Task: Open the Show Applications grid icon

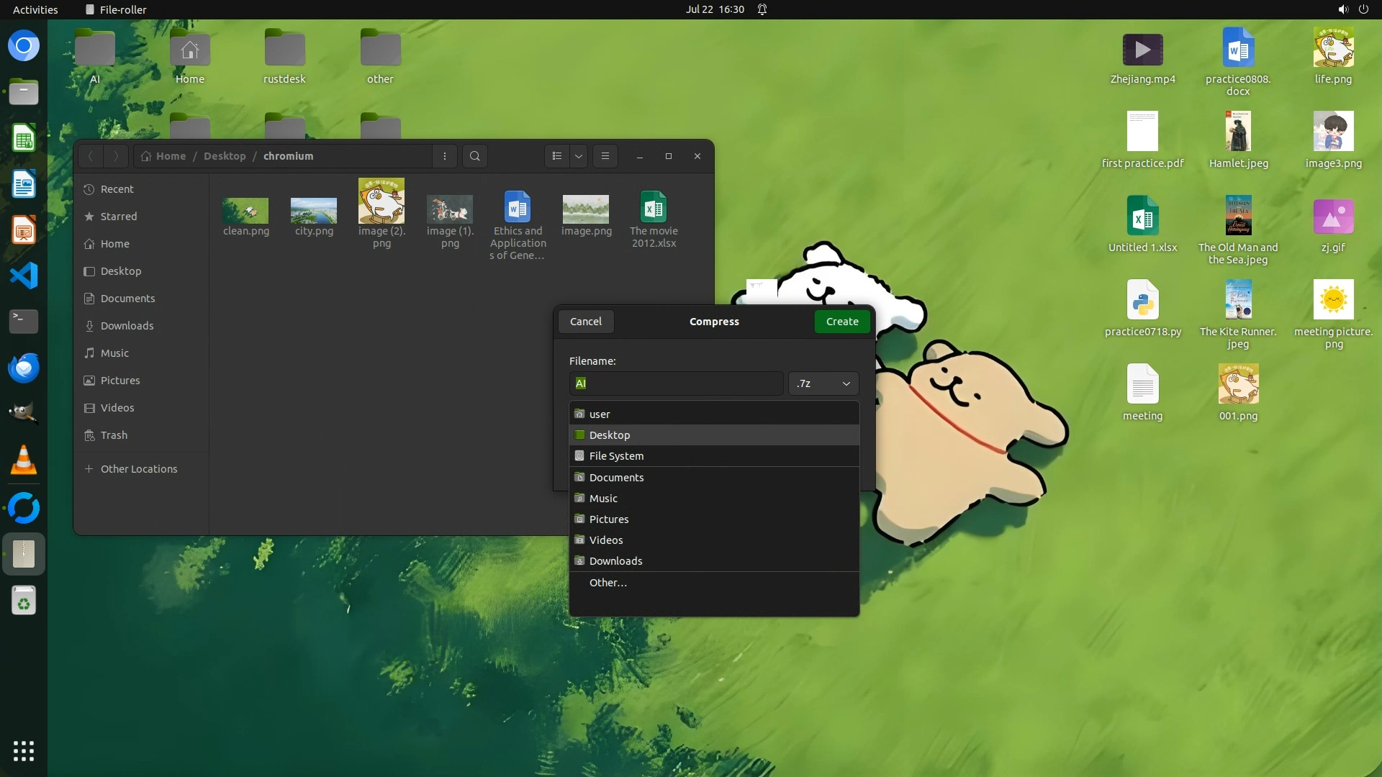Action: [x=23, y=750]
